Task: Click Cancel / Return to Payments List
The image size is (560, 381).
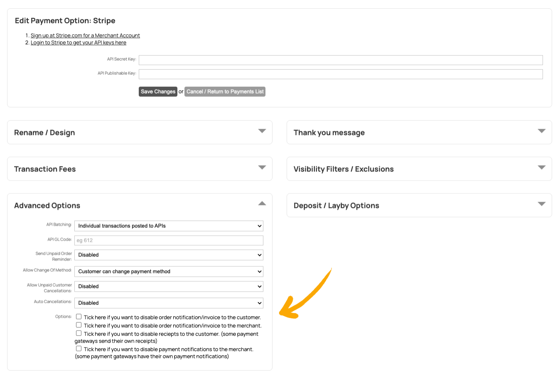Action: (225, 92)
